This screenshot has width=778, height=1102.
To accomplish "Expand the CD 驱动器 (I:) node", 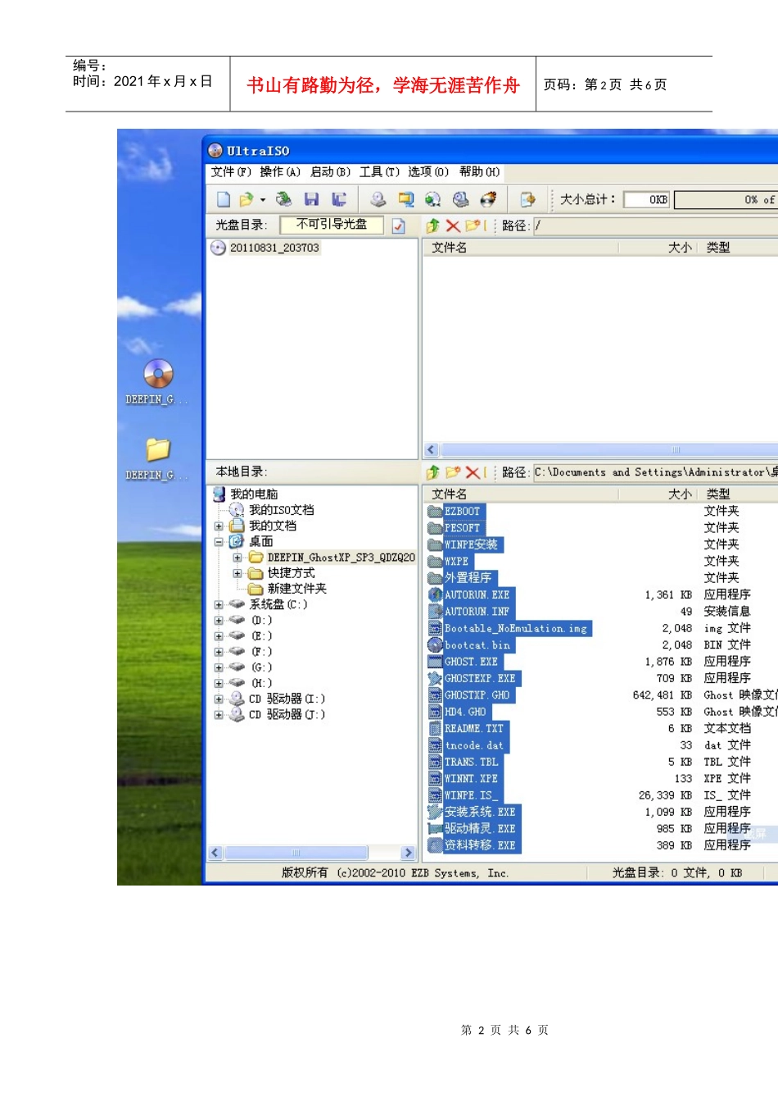I will (219, 699).
